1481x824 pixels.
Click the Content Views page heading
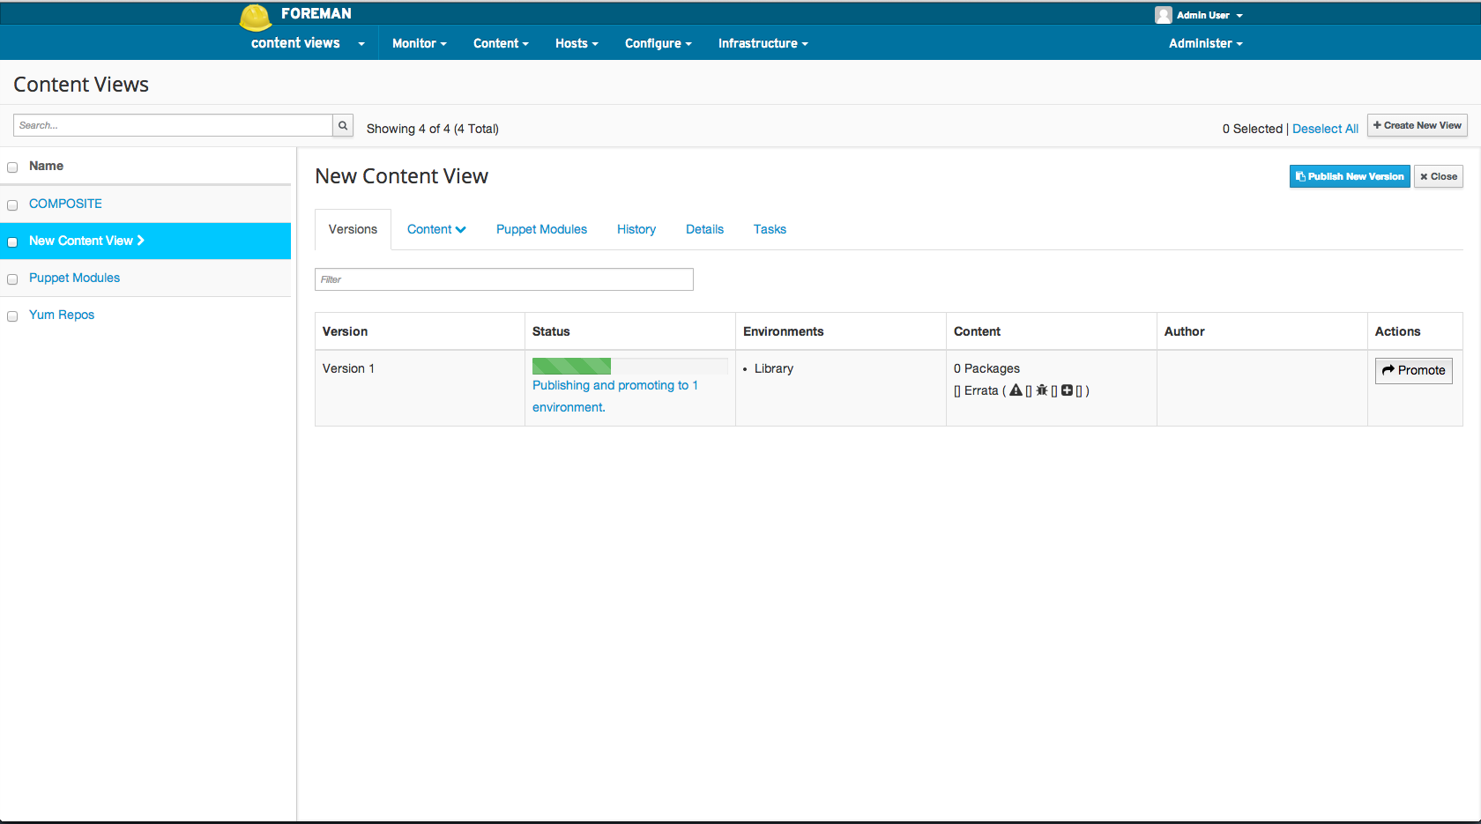[x=81, y=85]
